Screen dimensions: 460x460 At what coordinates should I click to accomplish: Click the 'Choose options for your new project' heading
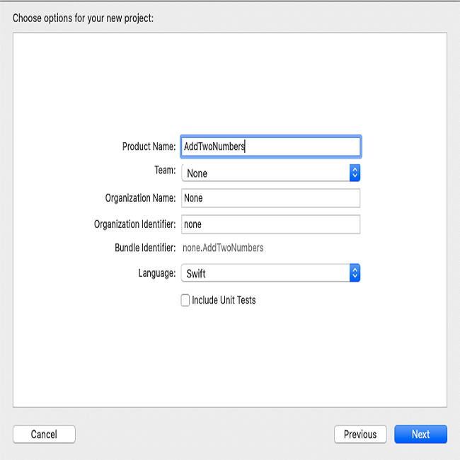click(83, 18)
